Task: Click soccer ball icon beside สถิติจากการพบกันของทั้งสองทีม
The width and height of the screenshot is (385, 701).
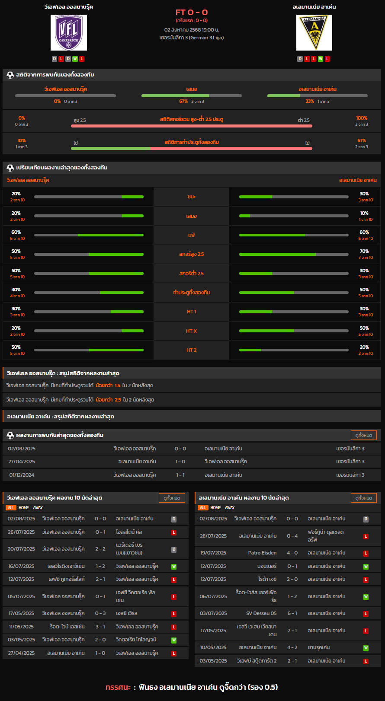Action: [x=10, y=75]
